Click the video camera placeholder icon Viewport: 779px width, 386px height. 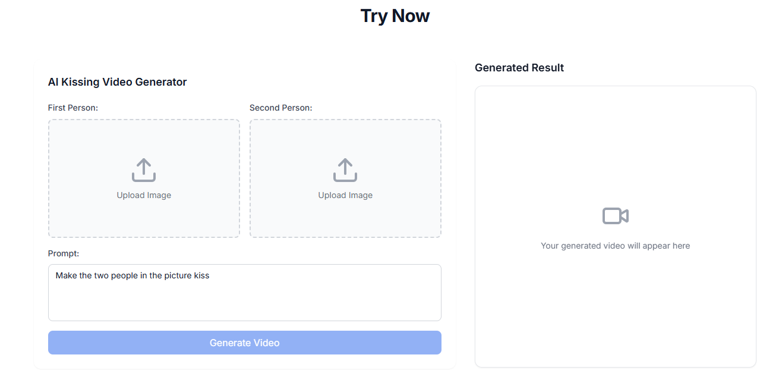[x=616, y=215]
